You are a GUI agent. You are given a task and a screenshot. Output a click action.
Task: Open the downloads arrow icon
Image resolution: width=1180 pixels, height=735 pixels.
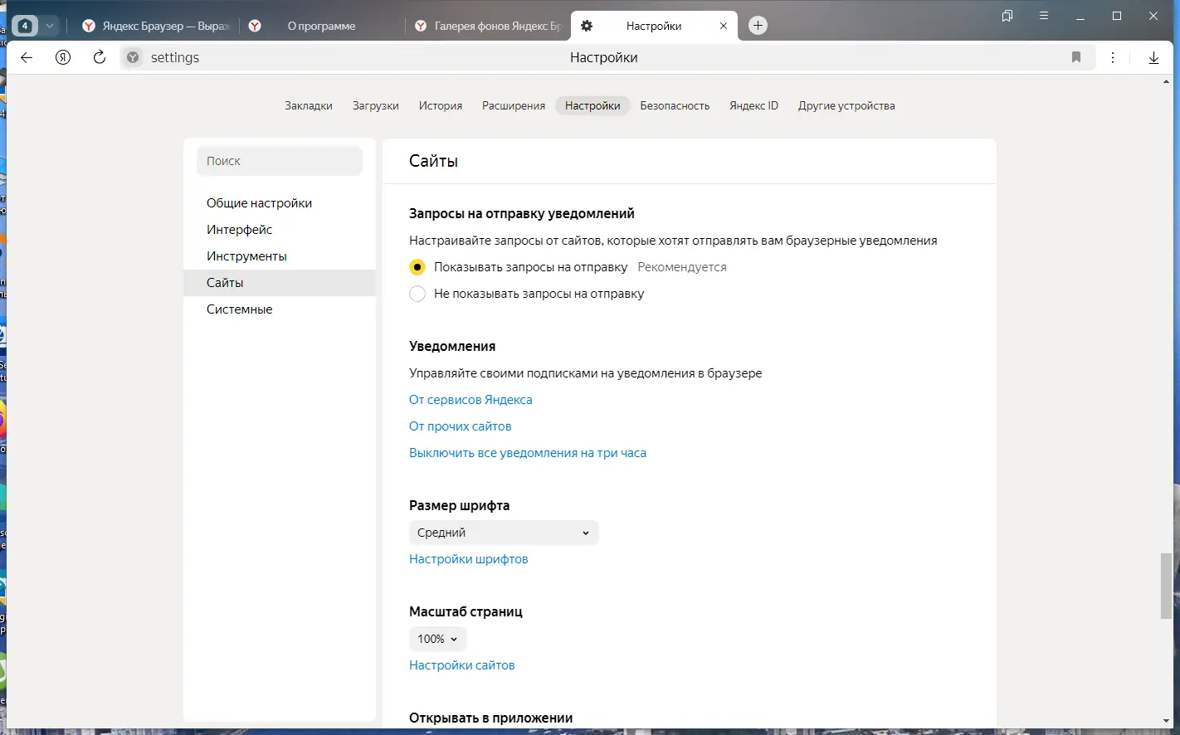coord(1153,57)
